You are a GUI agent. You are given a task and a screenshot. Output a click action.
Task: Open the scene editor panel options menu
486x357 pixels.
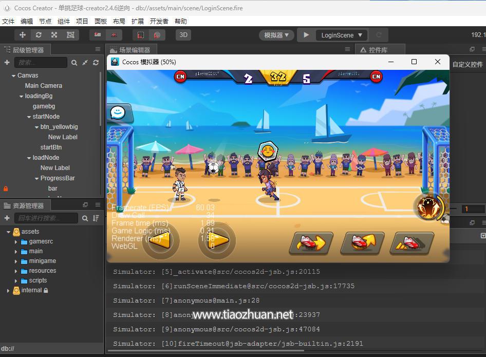point(347,49)
